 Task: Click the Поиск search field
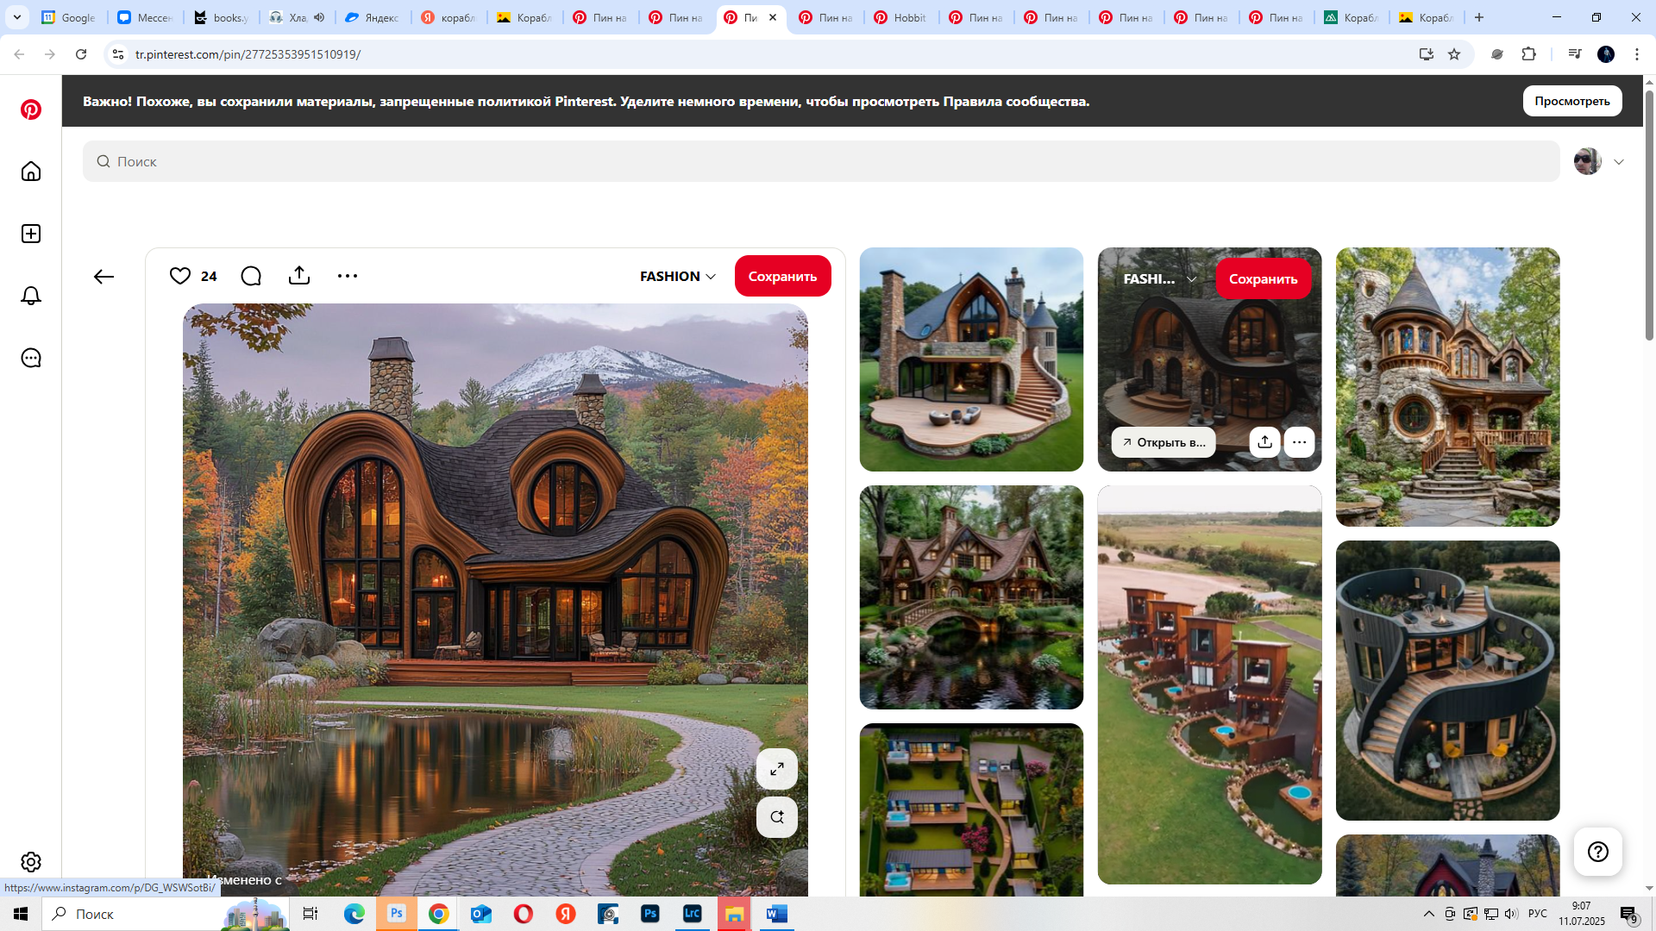point(821,161)
